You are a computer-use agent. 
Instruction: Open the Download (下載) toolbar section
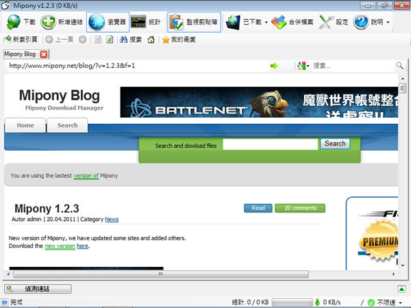click(x=21, y=22)
